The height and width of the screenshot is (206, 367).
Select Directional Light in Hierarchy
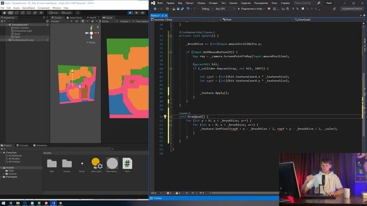(23, 31)
